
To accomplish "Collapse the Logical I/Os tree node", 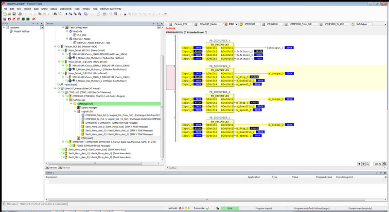I will [x=74, y=112].
